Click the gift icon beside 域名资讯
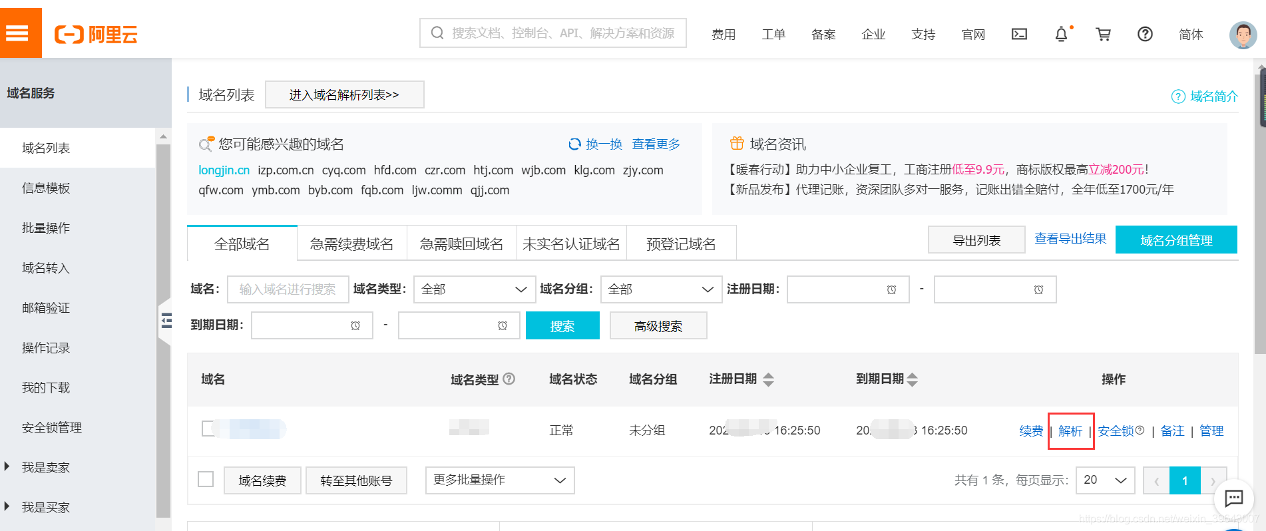 737,143
